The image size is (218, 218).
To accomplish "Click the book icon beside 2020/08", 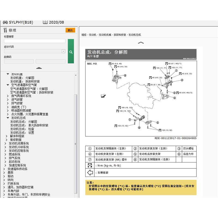I will point(45,22).
